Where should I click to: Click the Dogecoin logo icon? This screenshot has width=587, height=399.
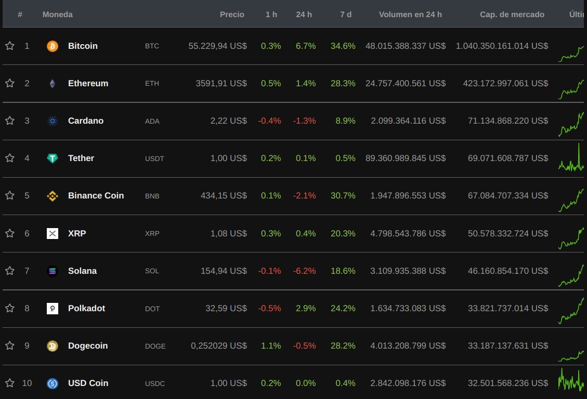pos(53,346)
